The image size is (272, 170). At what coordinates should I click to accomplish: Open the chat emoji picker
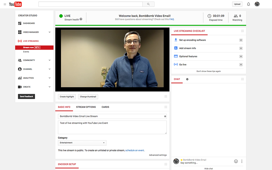[236, 161]
